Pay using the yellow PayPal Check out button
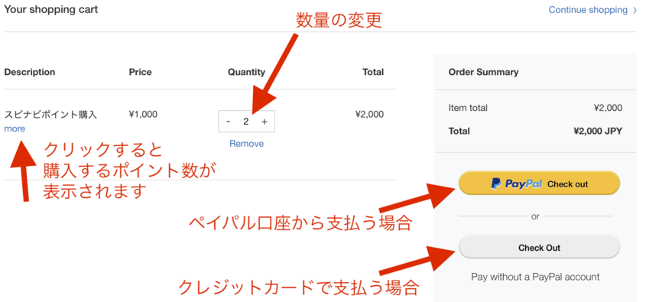Viewport: 646px width, 302px height. (539, 183)
